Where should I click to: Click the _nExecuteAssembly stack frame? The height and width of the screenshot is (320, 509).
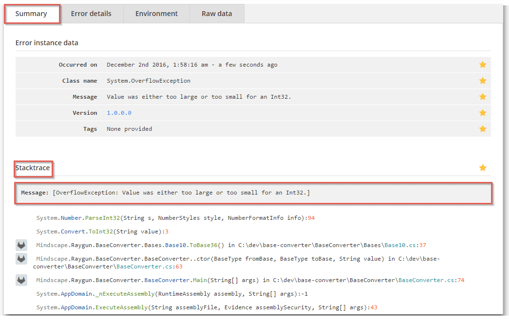coord(172,294)
